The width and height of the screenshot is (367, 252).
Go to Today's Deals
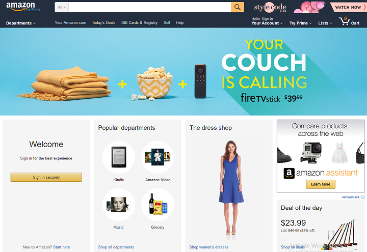(x=103, y=23)
